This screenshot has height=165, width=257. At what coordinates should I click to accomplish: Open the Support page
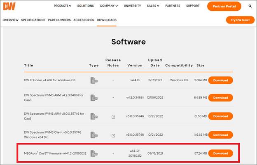(193, 6)
